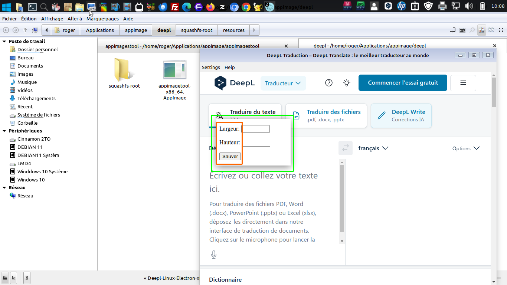This screenshot has width=507, height=285.
Task: Switch file manager to compact view
Action: point(501,30)
